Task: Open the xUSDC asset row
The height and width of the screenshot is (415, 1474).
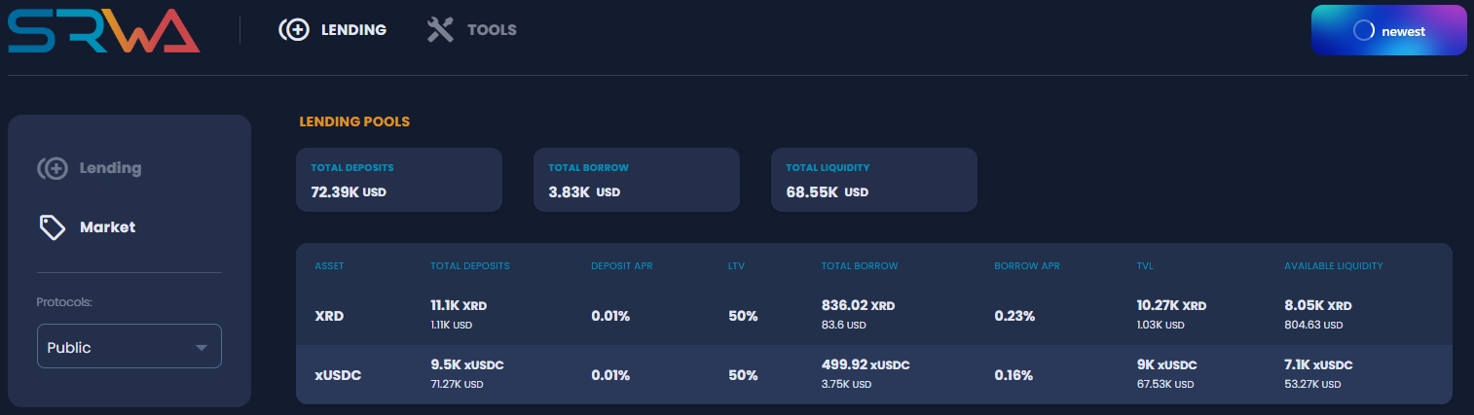Action: click(336, 375)
